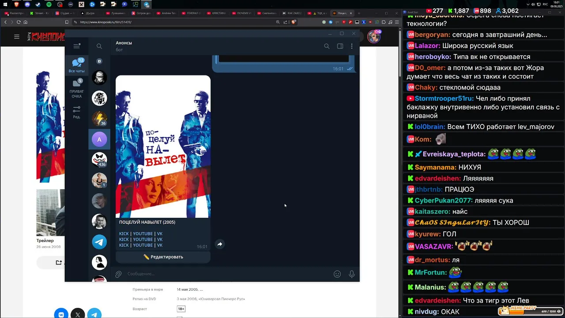Open Spotify from the taskbar
This screenshot has height=318, width=565.
(49, 4)
